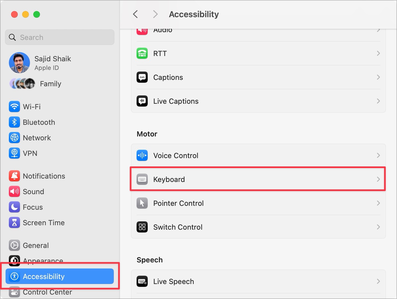Viewport: 397px width, 299px height.
Task: Expand the Keyboard row chevron
Action: (378, 179)
